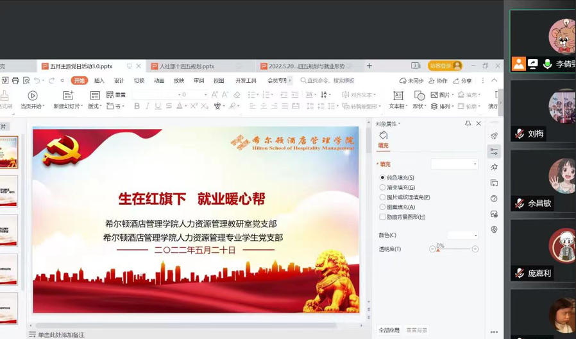Click the New Slide (新建幻灯片) icon
This screenshot has height=339, width=576.
coord(69,96)
